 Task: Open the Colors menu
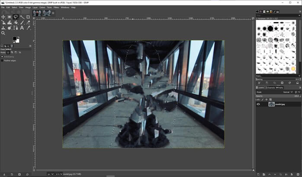[42, 7]
